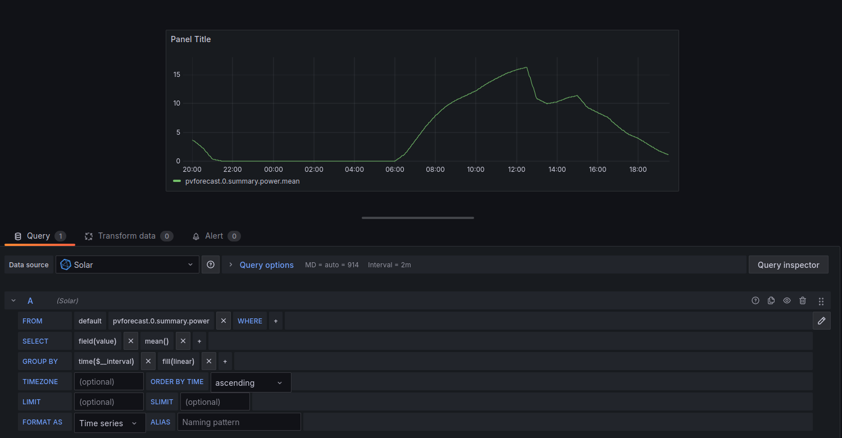Delete query A with trash icon
This screenshot has height=438, width=842.
click(x=803, y=300)
